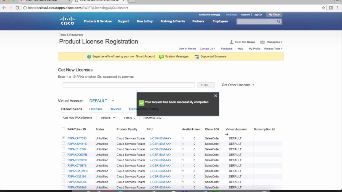
Task: Click Add New PAKs/Tokens
Action: point(77,118)
